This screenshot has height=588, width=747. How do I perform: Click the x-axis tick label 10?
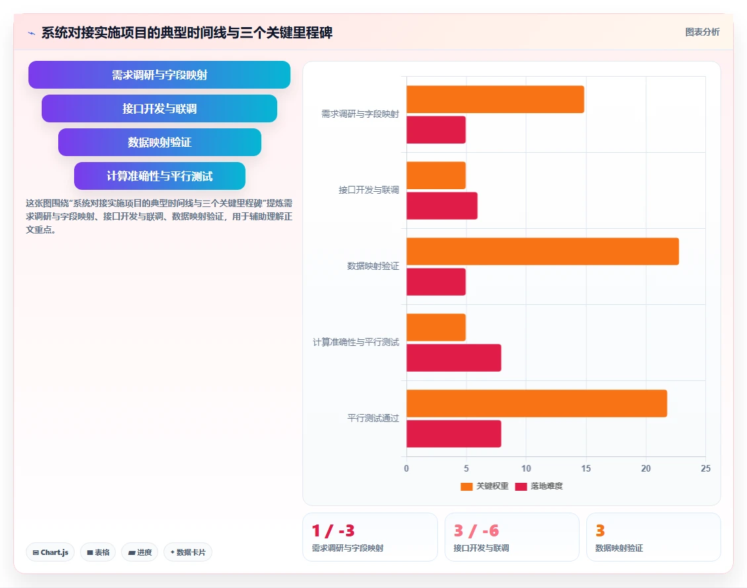[x=526, y=468]
